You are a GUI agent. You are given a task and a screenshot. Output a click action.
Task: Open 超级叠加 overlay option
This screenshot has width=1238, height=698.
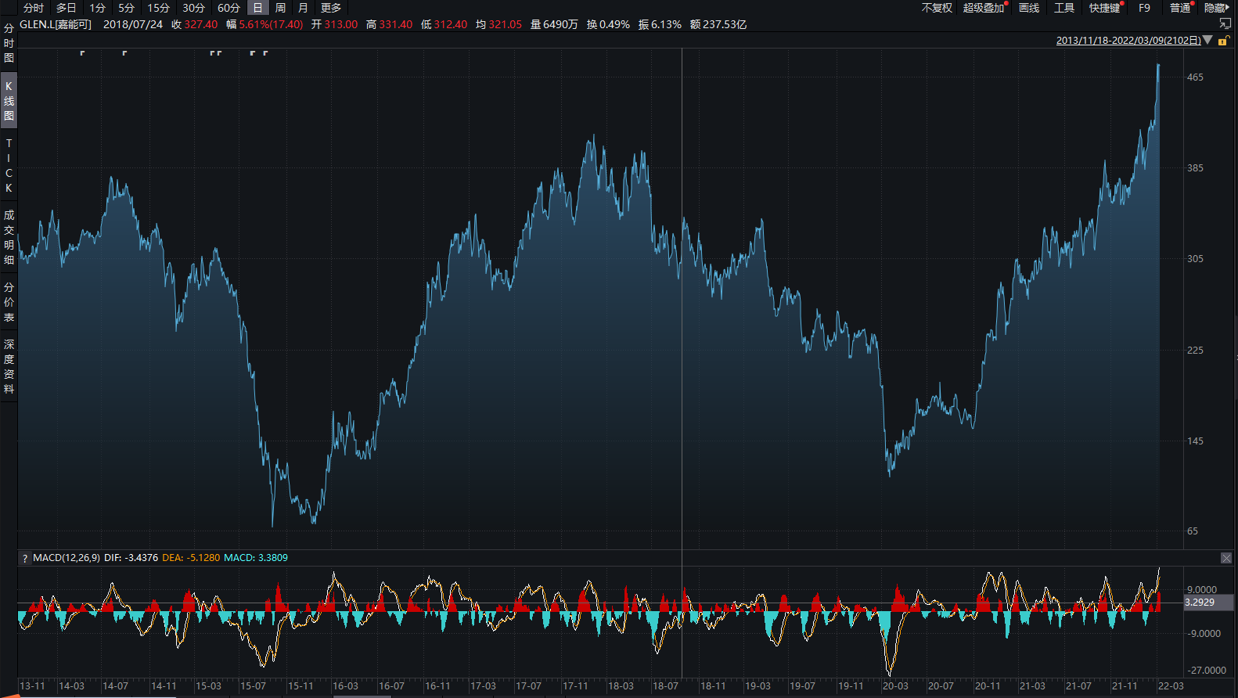pyautogui.click(x=984, y=8)
